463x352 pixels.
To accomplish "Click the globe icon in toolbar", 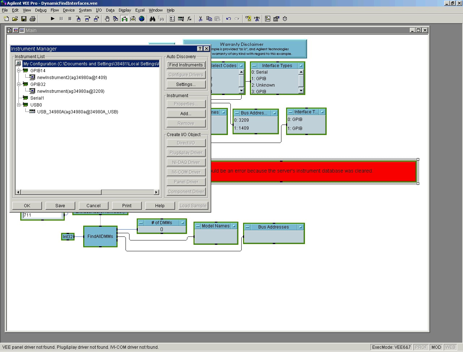I will pyautogui.click(x=142, y=19).
